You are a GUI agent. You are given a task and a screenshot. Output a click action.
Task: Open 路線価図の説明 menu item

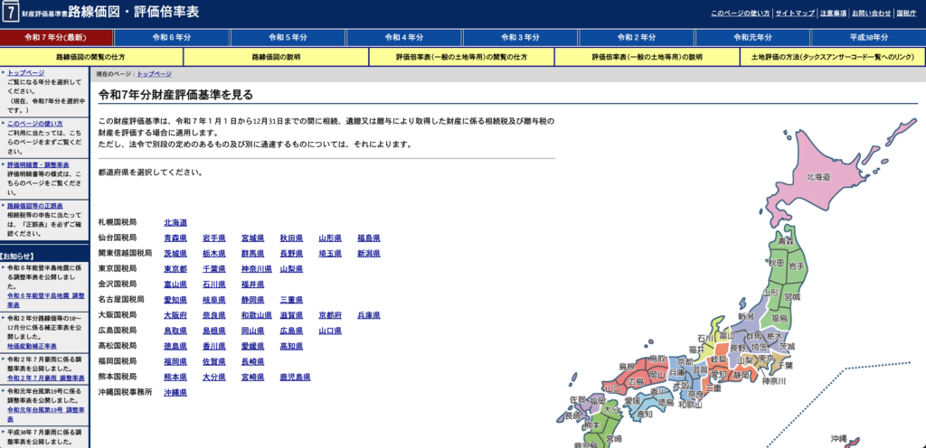[x=276, y=57]
